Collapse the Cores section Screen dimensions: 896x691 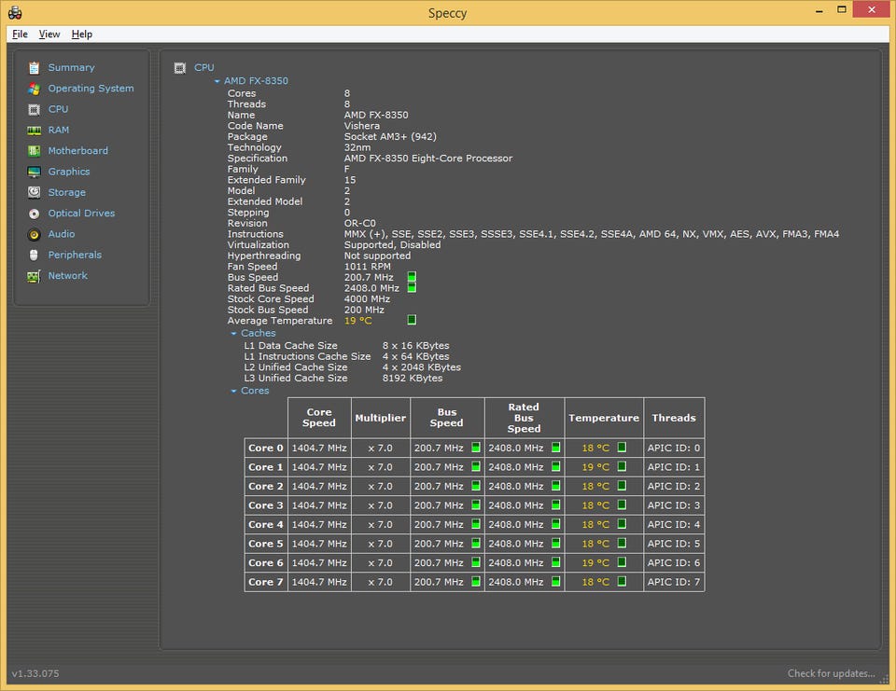click(234, 391)
